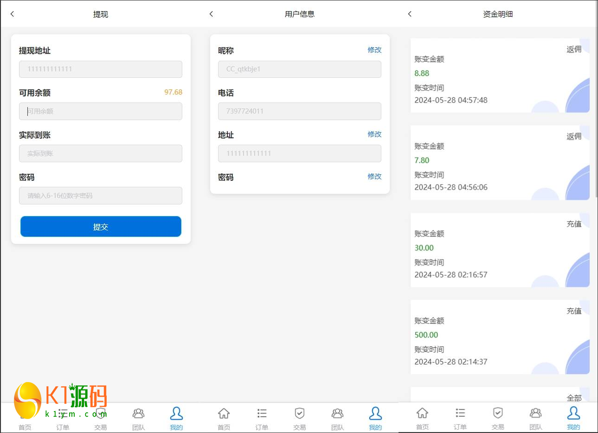Open 订单 in 用户信息 screen nav

[x=262, y=419]
